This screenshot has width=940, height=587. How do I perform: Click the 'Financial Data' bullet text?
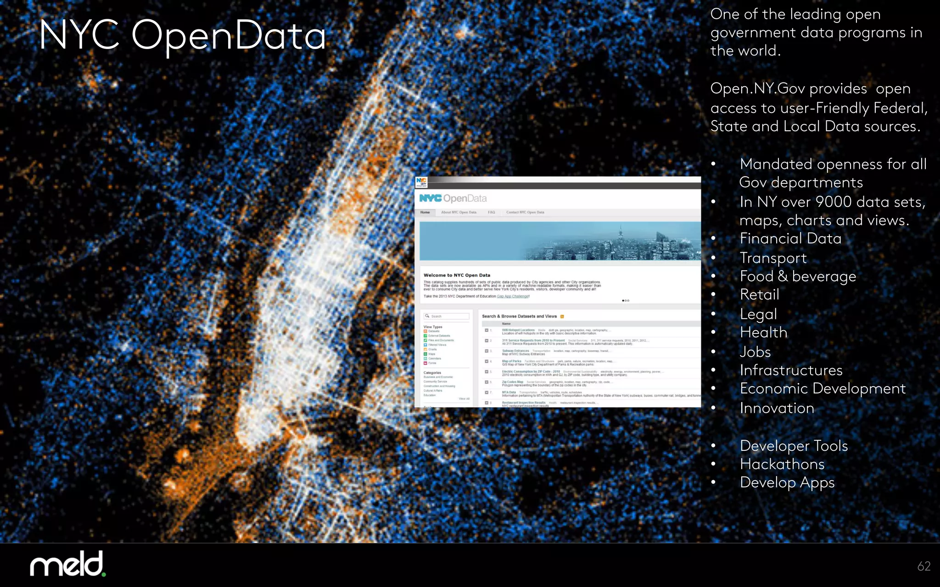(x=790, y=238)
